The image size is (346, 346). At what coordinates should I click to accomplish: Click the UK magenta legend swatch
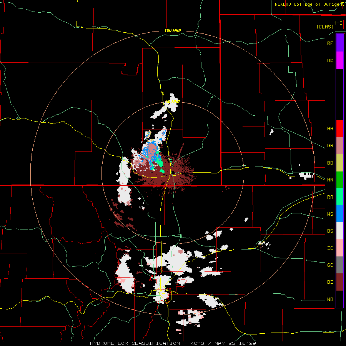coord(339,60)
